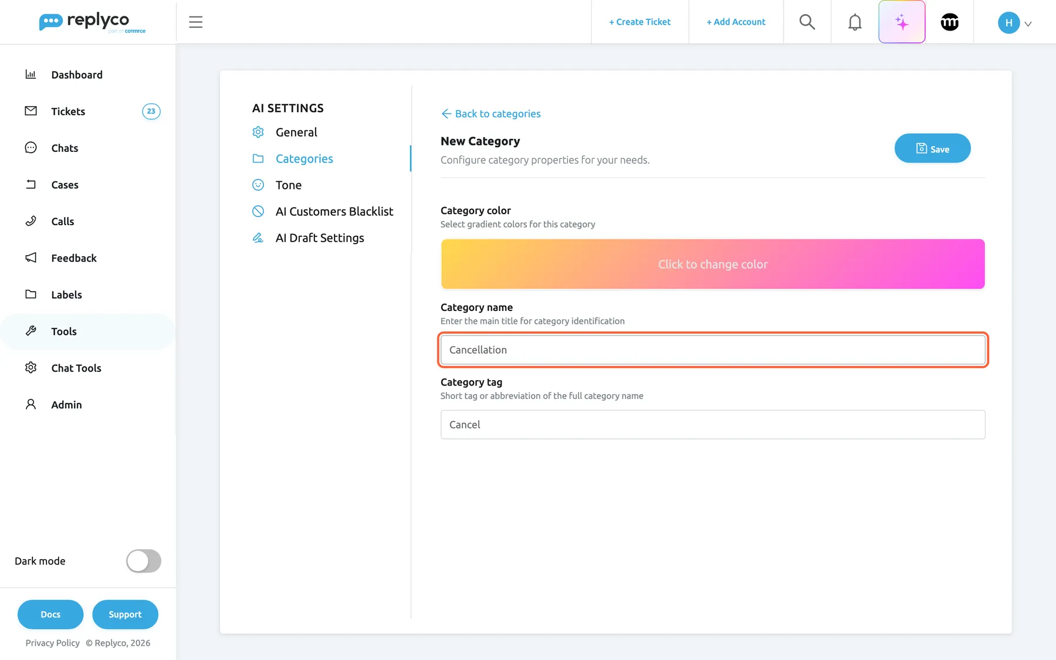1056x660 pixels.
Task: Click the black round account logo
Action: click(950, 22)
